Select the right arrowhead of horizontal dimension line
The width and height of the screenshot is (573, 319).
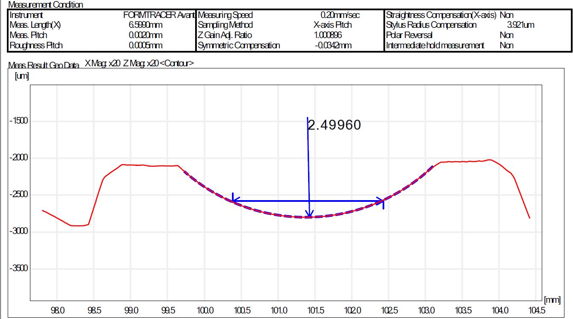click(380, 201)
